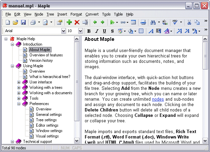The width and height of the screenshot is (210, 152).
Task: Click the borders icon in the format toolbar
Action: coord(141,31)
